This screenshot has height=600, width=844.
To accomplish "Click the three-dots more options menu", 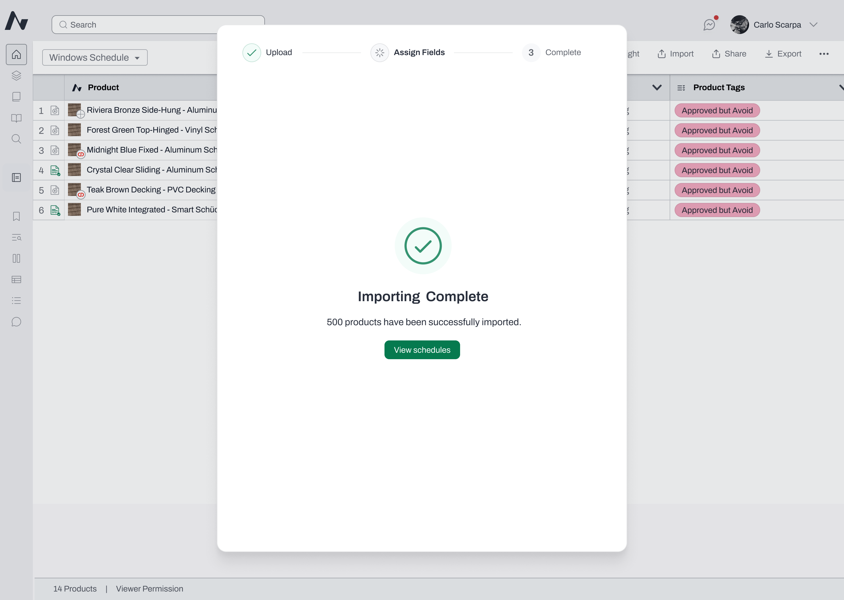I will 824,54.
